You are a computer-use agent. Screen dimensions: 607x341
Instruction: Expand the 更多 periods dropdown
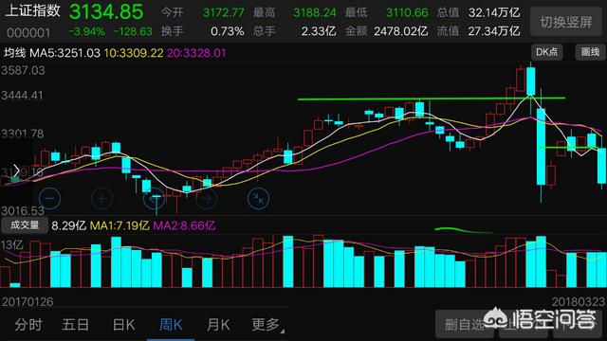pyautogui.click(x=267, y=324)
